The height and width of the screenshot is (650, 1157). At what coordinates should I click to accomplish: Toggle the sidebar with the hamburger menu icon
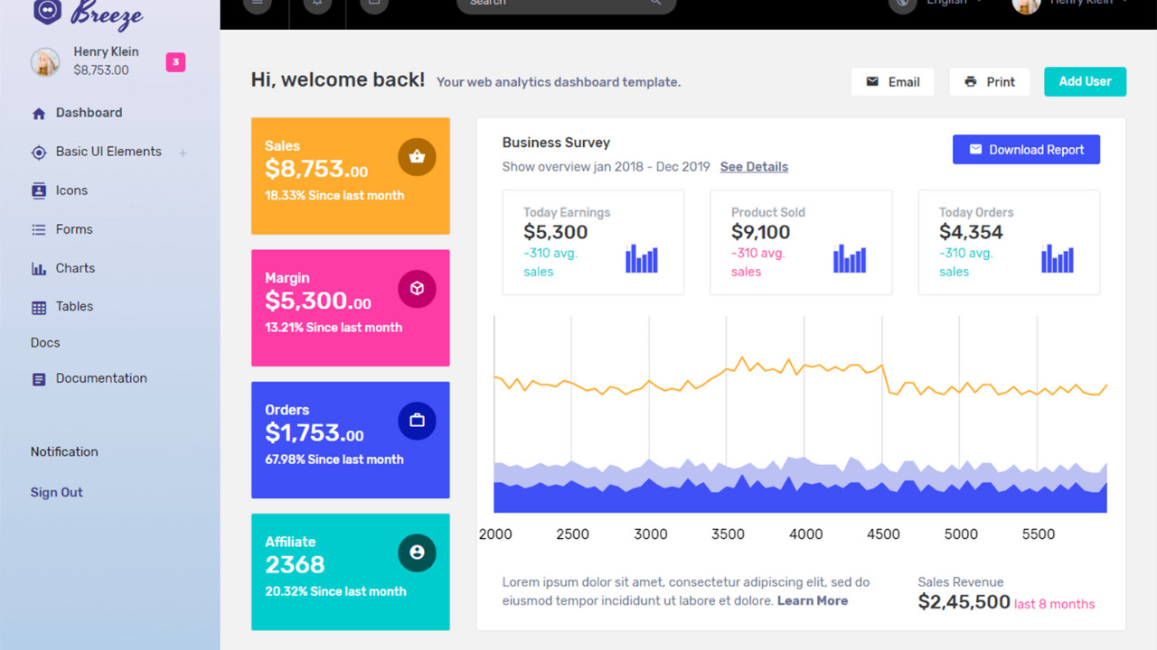[258, 5]
